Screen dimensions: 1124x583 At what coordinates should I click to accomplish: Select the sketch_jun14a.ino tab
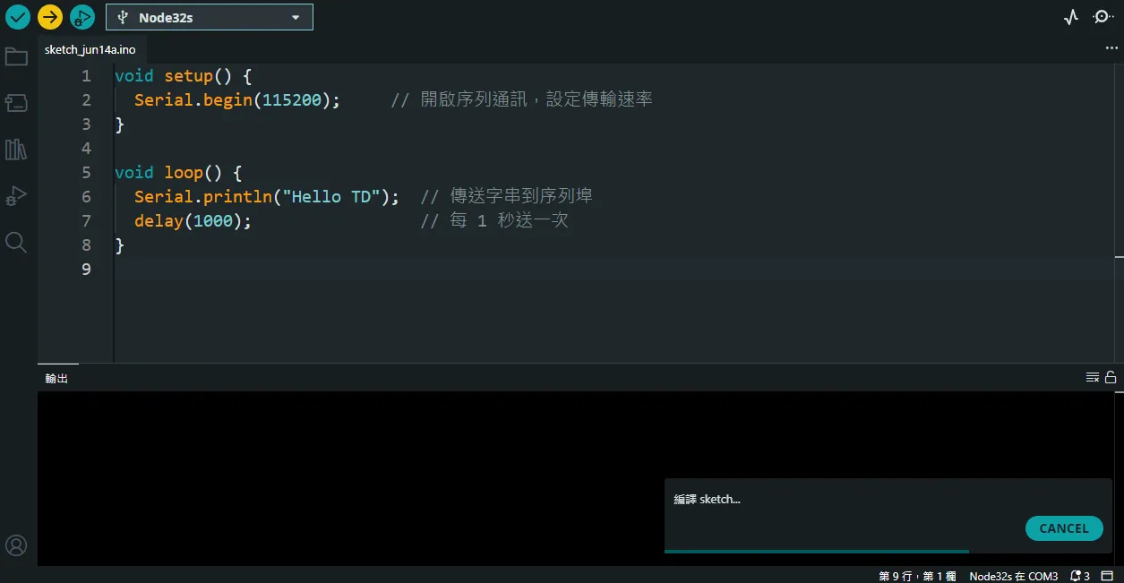click(90, 49)
